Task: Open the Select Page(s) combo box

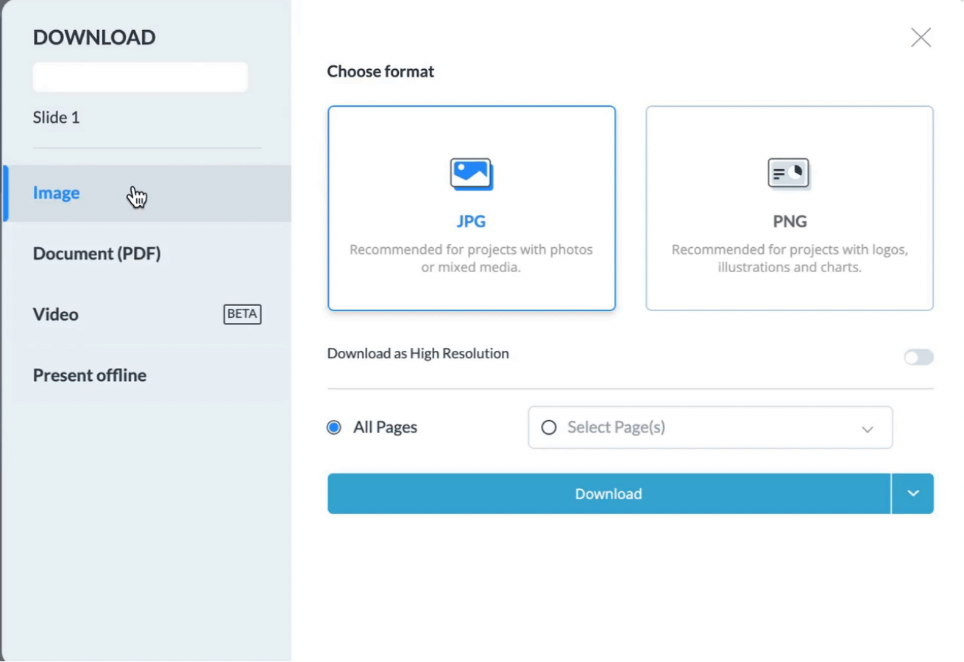Action: pos(710,427)
